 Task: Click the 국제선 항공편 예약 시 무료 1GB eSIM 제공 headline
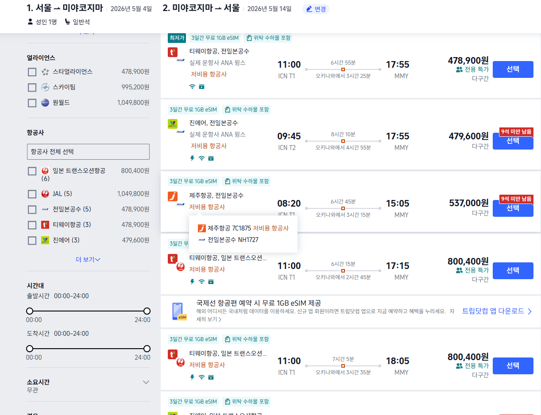click(259, 303)
